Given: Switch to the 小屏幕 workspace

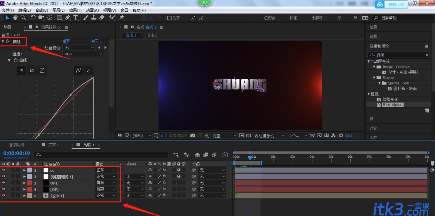Looking at the screenshot, I should pos(317,18).
